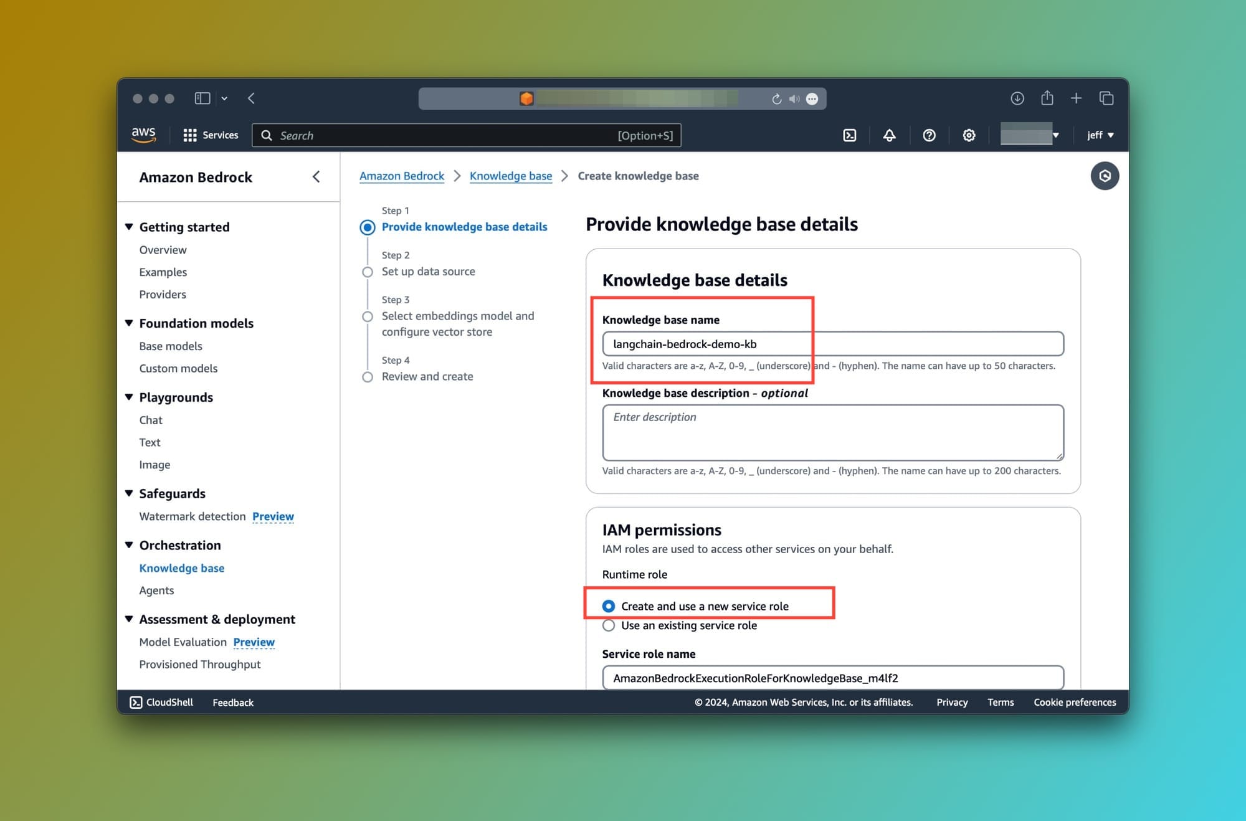
Task: Click the description text area field
Action: 833,432
